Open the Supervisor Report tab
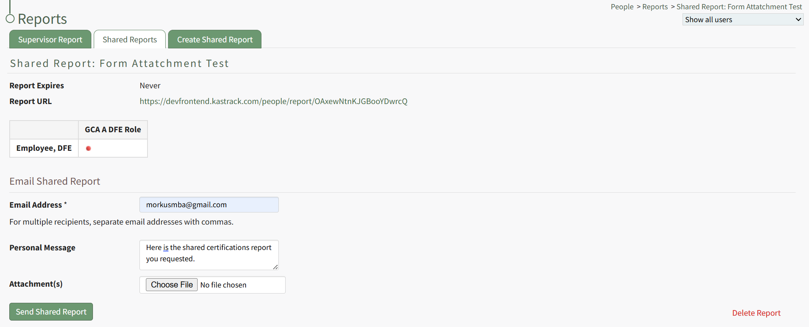 coord(50,40)
